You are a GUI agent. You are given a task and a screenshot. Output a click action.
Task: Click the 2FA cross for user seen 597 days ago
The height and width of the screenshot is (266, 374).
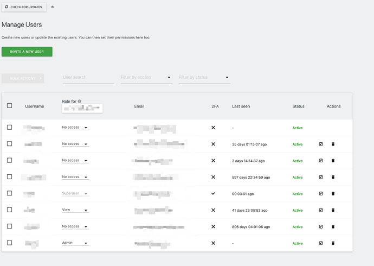click(x=213, y=177)
